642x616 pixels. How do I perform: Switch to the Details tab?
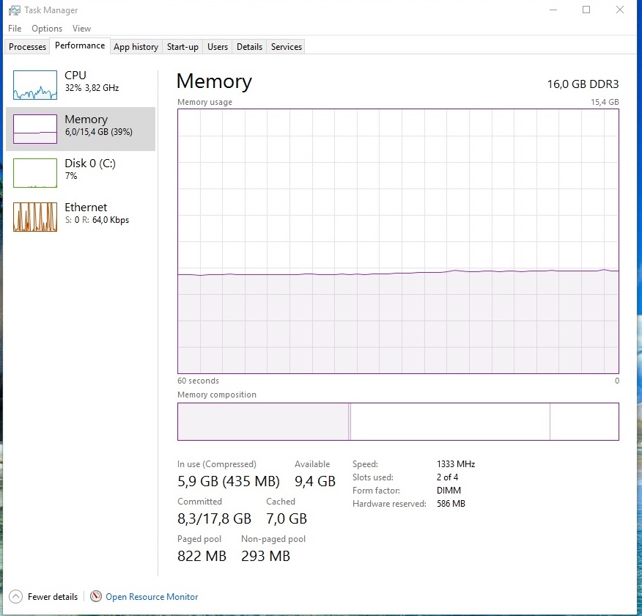click(x=249, y=47)
